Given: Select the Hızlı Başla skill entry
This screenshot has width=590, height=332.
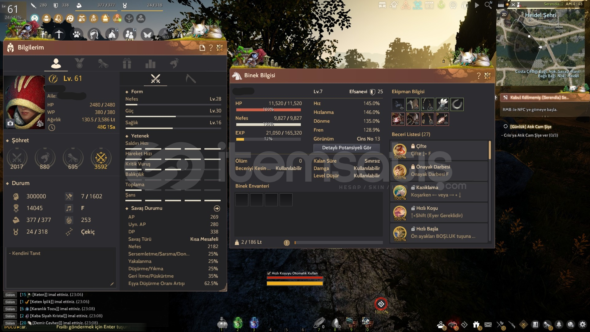Looking at the screenshot, I should [x=439, y=233].
